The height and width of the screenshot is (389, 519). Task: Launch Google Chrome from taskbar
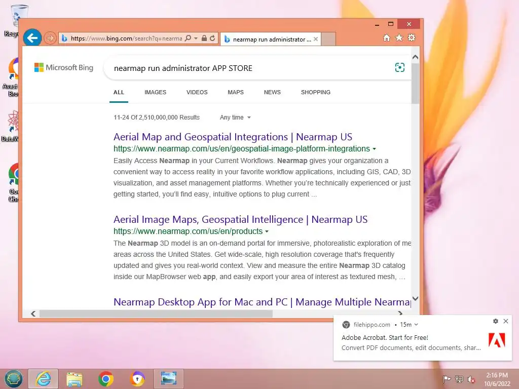pyautogui.click(x=106, y=379)
